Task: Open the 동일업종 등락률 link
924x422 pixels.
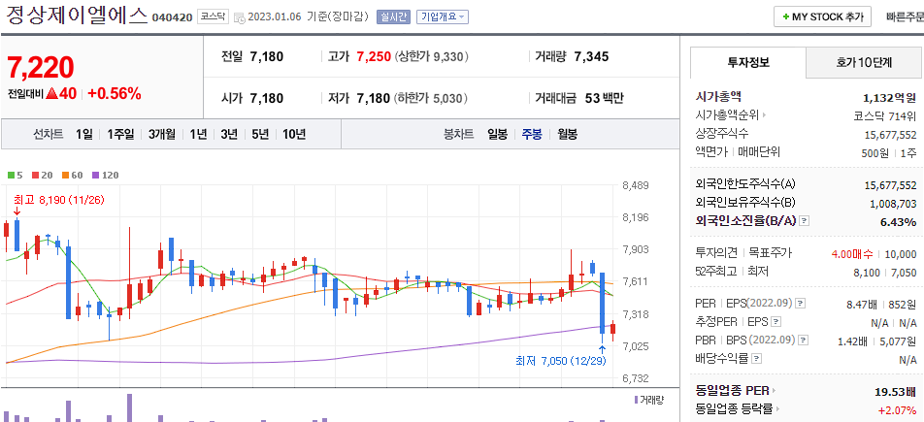Action: point(734,408)
